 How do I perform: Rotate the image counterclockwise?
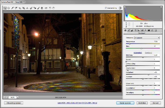[50, 8]
